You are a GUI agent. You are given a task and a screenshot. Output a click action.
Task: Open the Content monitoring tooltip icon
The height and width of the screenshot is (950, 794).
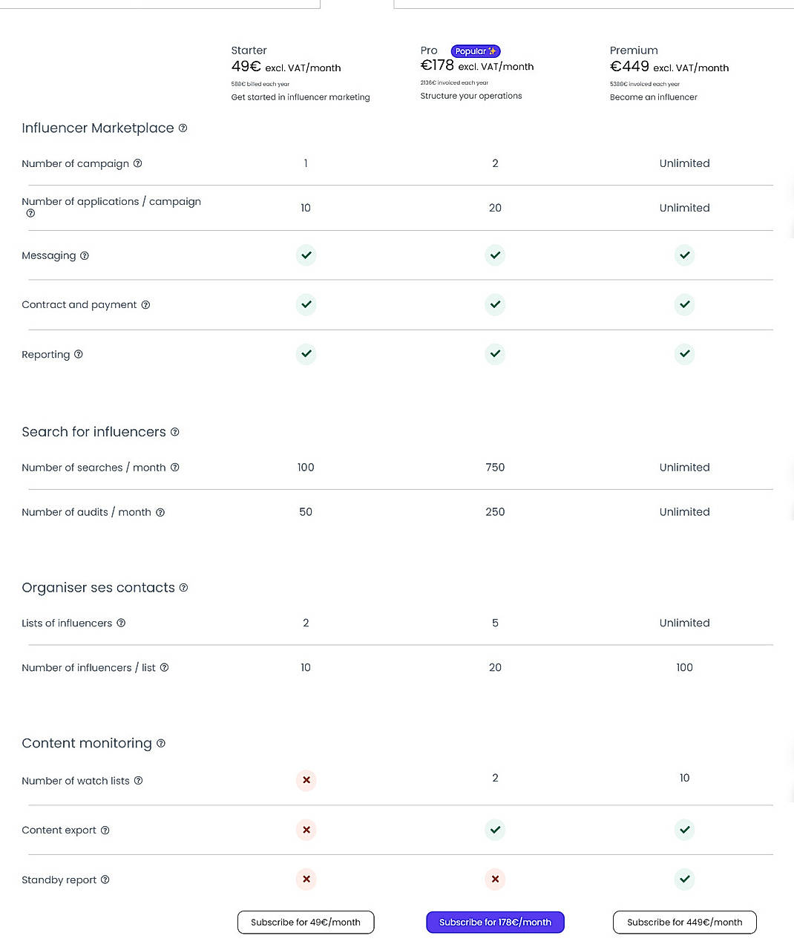point(161,744)
